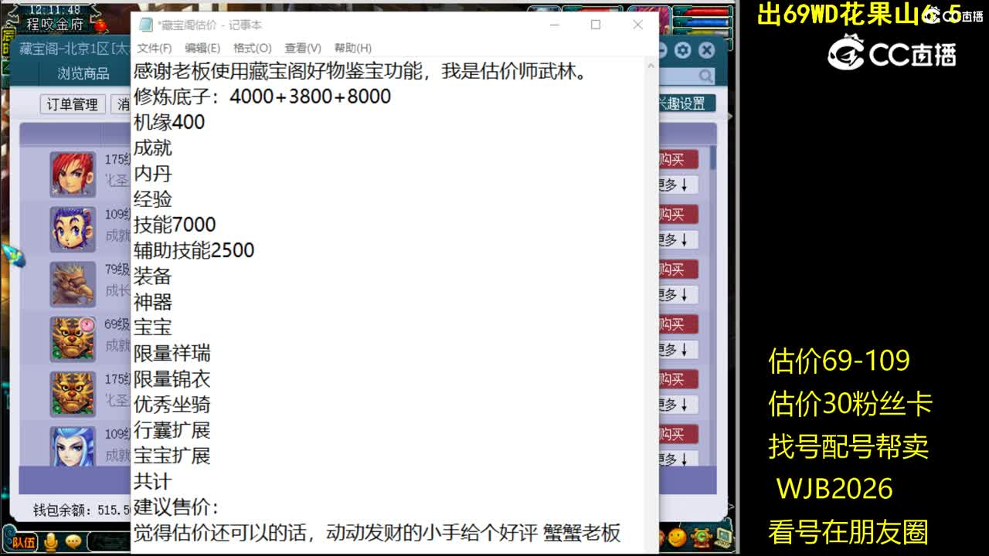Click the line 限量祥瑞 in Notepad
The width and height of the screenshot is (989, 556).
pos(172,353)
